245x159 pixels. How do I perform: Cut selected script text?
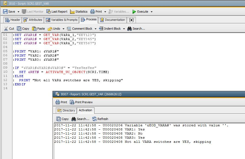pos(9,28)
